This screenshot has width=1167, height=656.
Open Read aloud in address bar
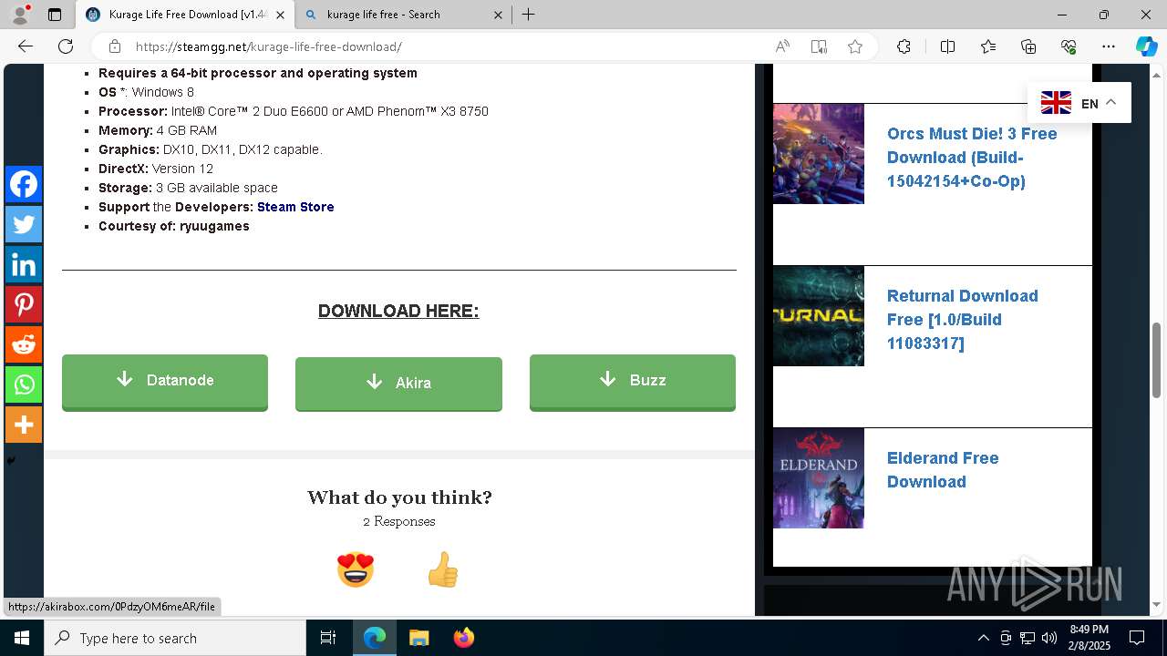tap(782, 46)
